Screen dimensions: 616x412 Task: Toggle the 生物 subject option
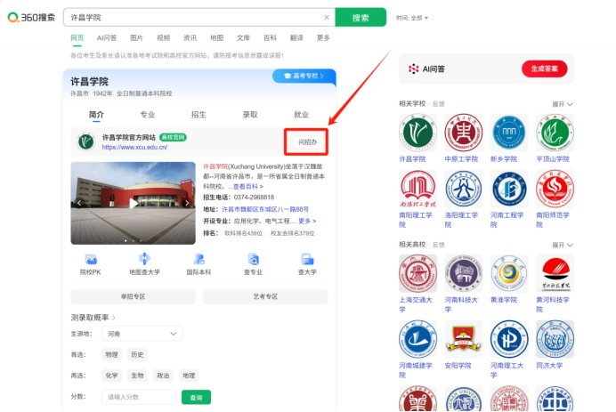(x=137, y=376)
